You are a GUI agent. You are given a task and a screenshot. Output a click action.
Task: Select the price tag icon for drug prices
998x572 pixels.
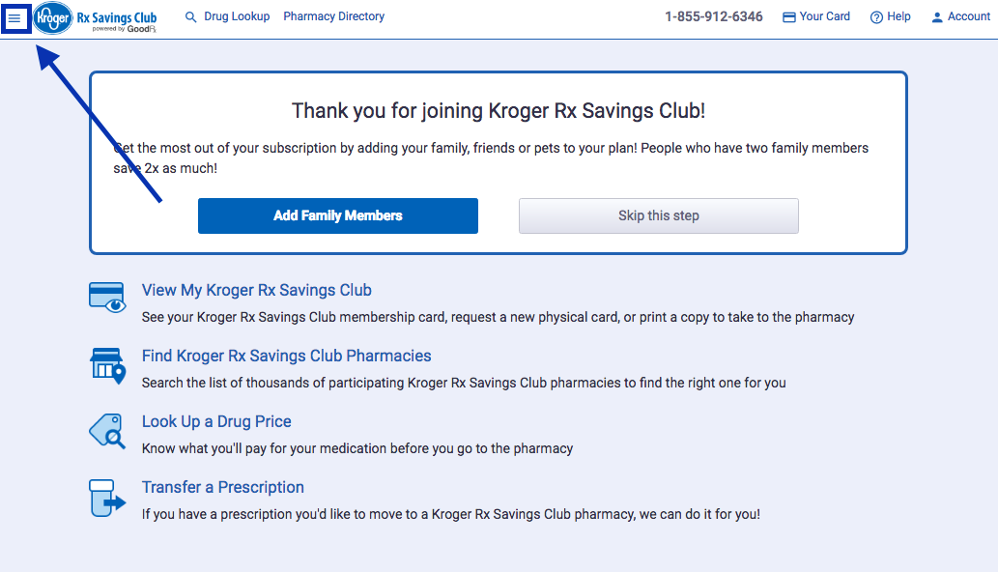[x=108, y=431]
